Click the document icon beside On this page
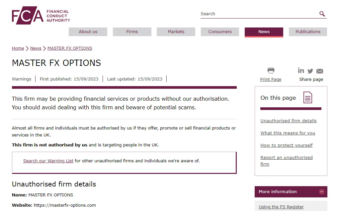 point(308,97)
